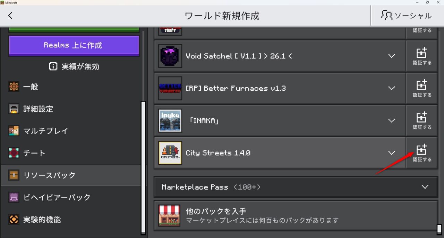444x238 pixels.
Task: Click the リソースパック chest icon
Action: click(x=14, y=175)
